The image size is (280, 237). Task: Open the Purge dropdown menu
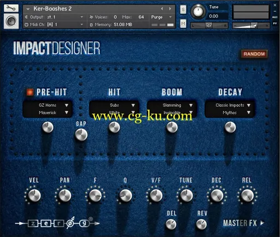(x=161, y=17)
